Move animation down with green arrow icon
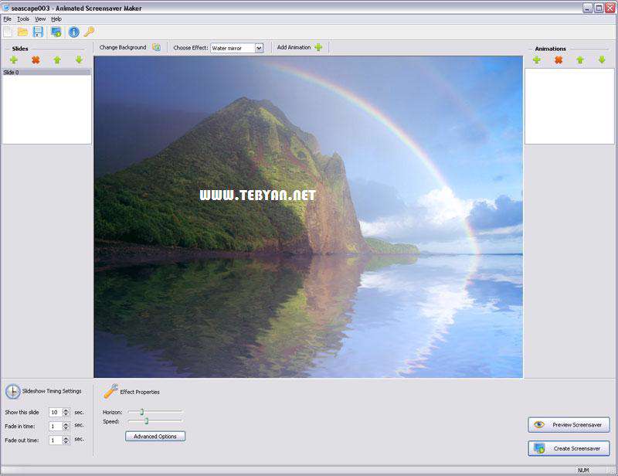 tap(601, 60)
